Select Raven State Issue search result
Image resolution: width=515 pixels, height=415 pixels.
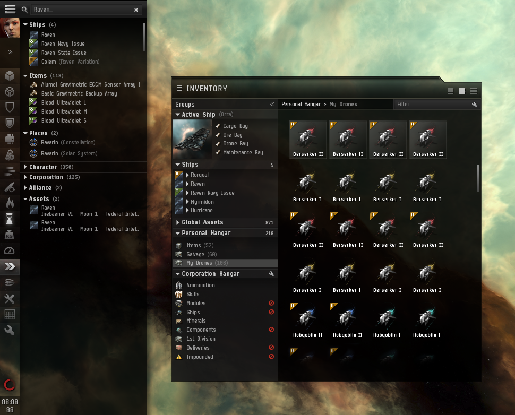(x=64, y=53)
